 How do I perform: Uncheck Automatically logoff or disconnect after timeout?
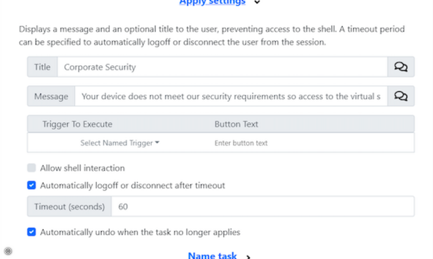point(32,186)
